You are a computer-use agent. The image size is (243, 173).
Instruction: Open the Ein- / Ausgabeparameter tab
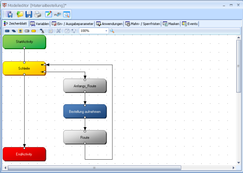[x=73, y=24]
